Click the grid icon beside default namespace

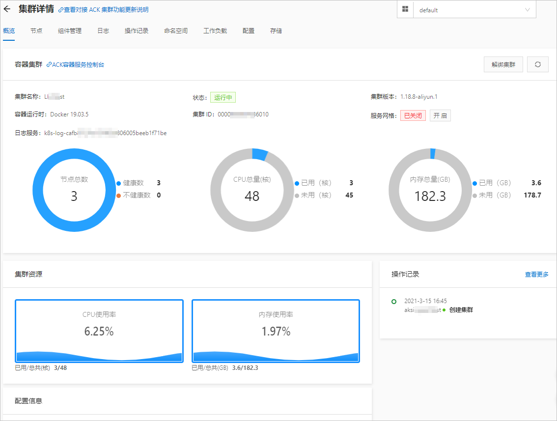(x=405, y=9)
